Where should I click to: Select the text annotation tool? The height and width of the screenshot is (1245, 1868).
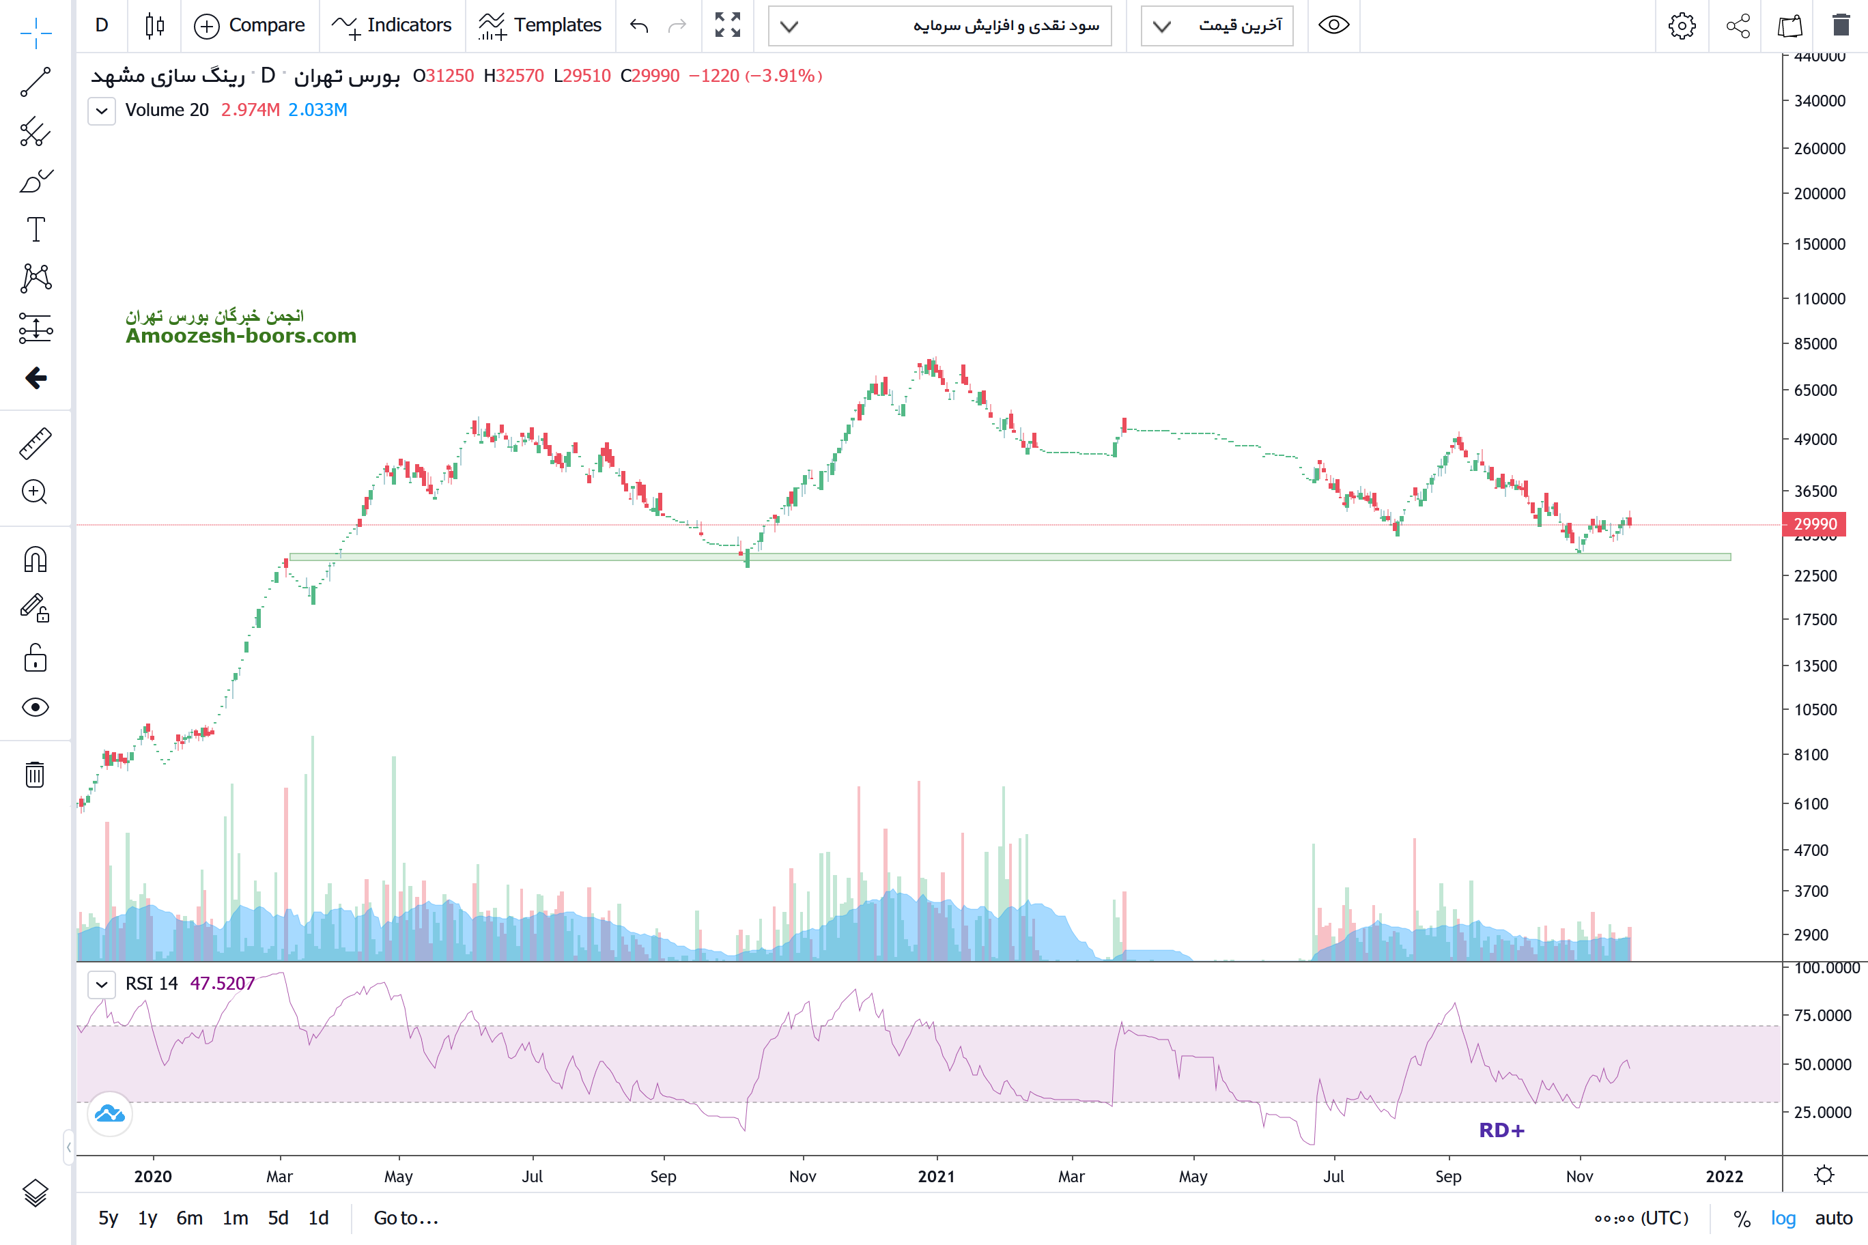point(36,230)
